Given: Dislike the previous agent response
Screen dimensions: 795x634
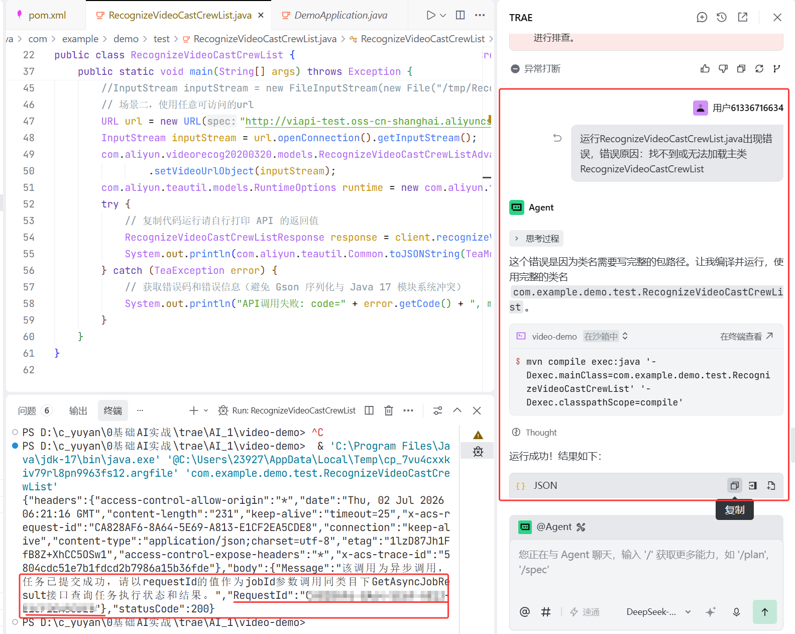Looking at the screenshot, I should (723, 69).
